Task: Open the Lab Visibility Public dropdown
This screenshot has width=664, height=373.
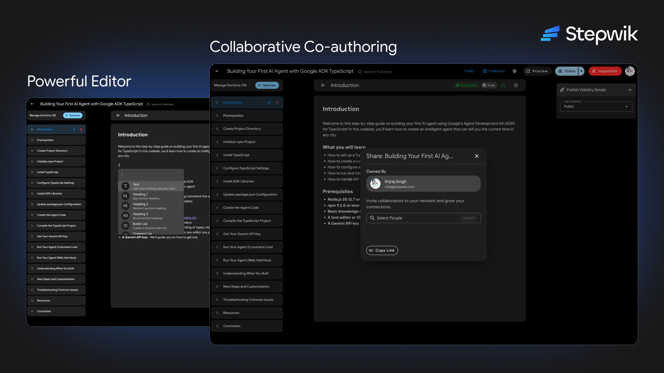Action: click(x=596, y=106)
